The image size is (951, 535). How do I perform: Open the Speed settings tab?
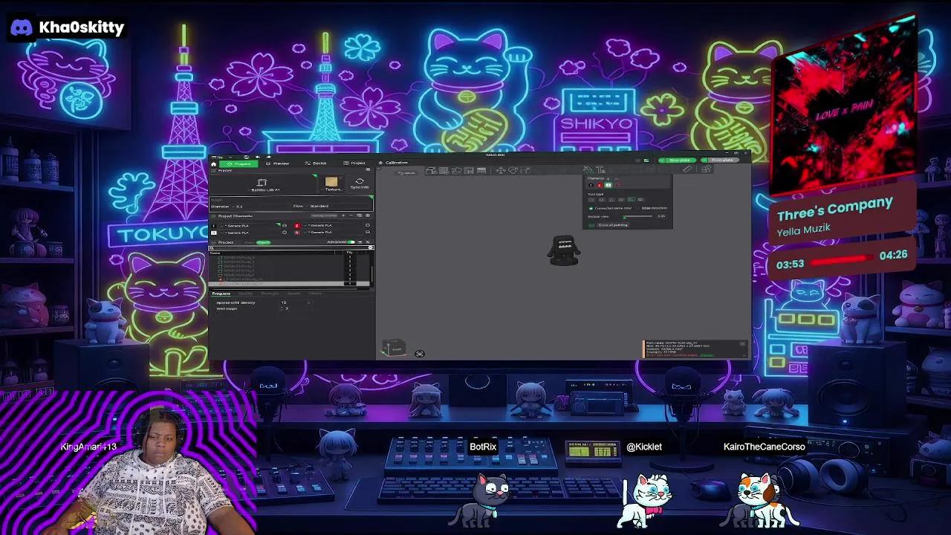point(294,294)
